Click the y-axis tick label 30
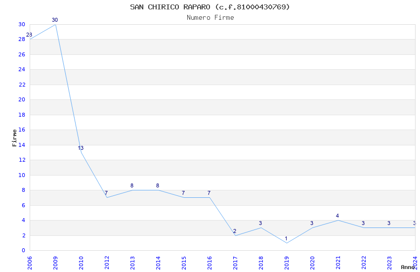420x272 pixels. (22, 24)
